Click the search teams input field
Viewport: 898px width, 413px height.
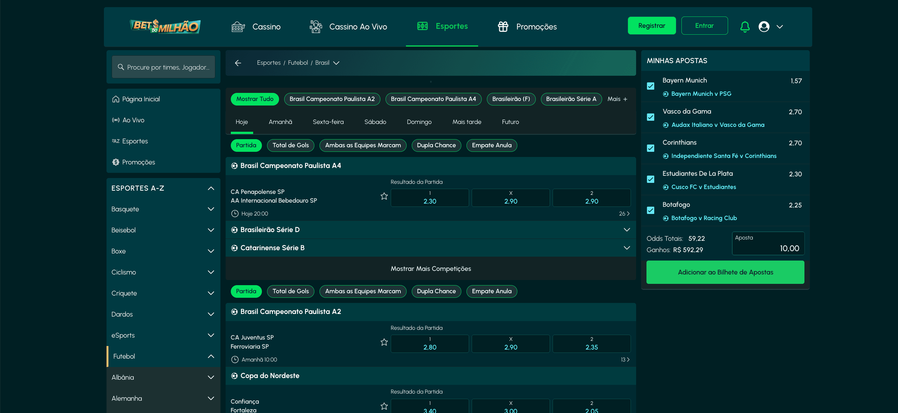(163, 67)
